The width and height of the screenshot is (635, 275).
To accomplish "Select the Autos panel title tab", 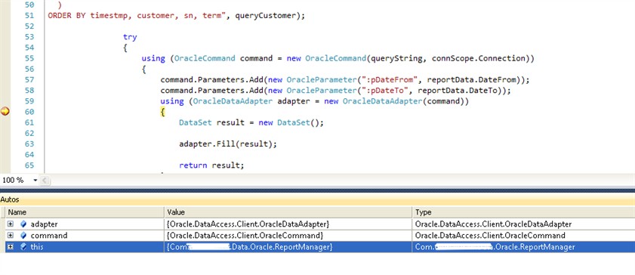I will 10,199.
